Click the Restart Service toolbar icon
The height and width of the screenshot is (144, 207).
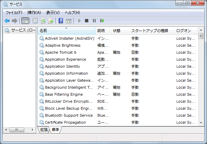102,21
